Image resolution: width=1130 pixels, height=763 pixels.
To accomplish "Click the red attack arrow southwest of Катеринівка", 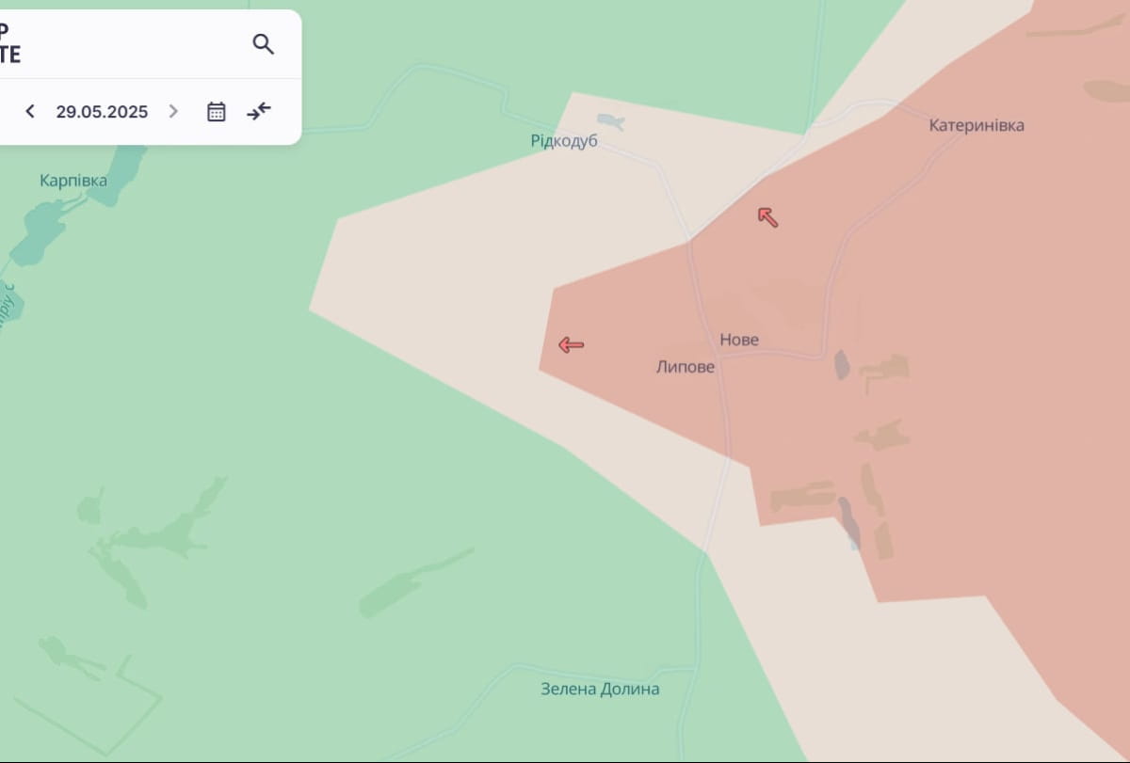I will click(x=768, y=217).
